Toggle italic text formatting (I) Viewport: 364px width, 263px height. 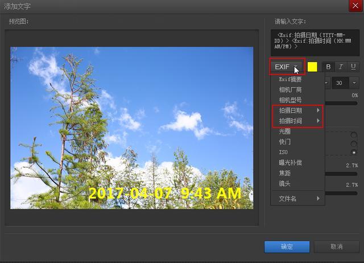(341, 67)
